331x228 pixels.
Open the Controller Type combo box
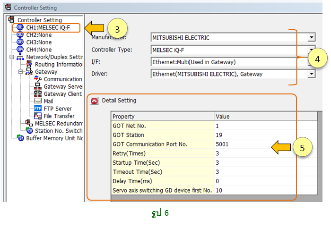(x=233, y=50)
